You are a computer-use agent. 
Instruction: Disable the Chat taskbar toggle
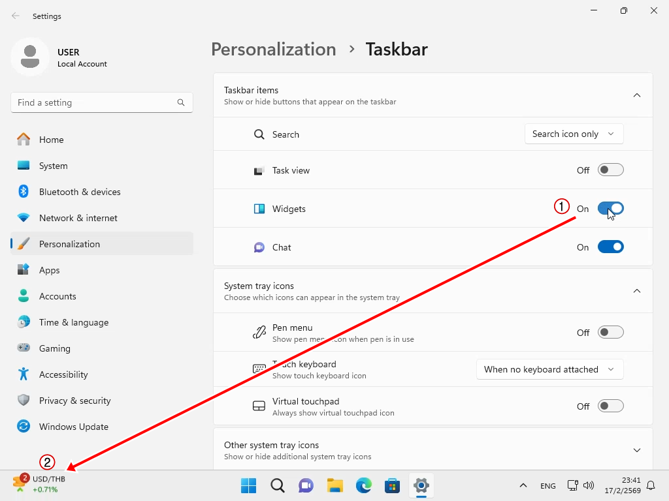pos(610,247)
